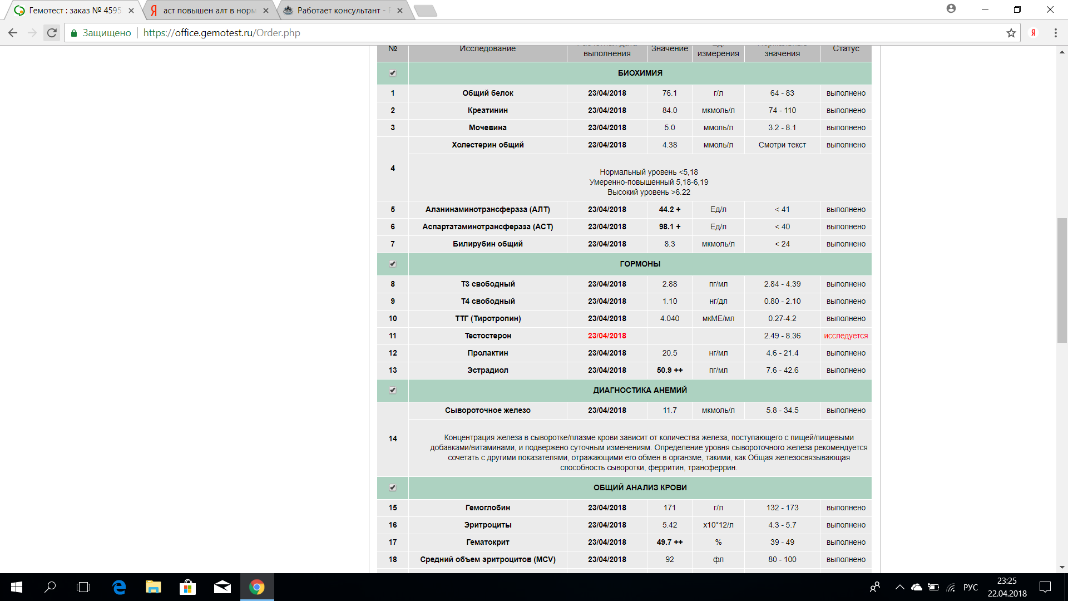Open the Chrome three-dot menu
This screenshot has height=601, width=1068.
click(1055, 33)
